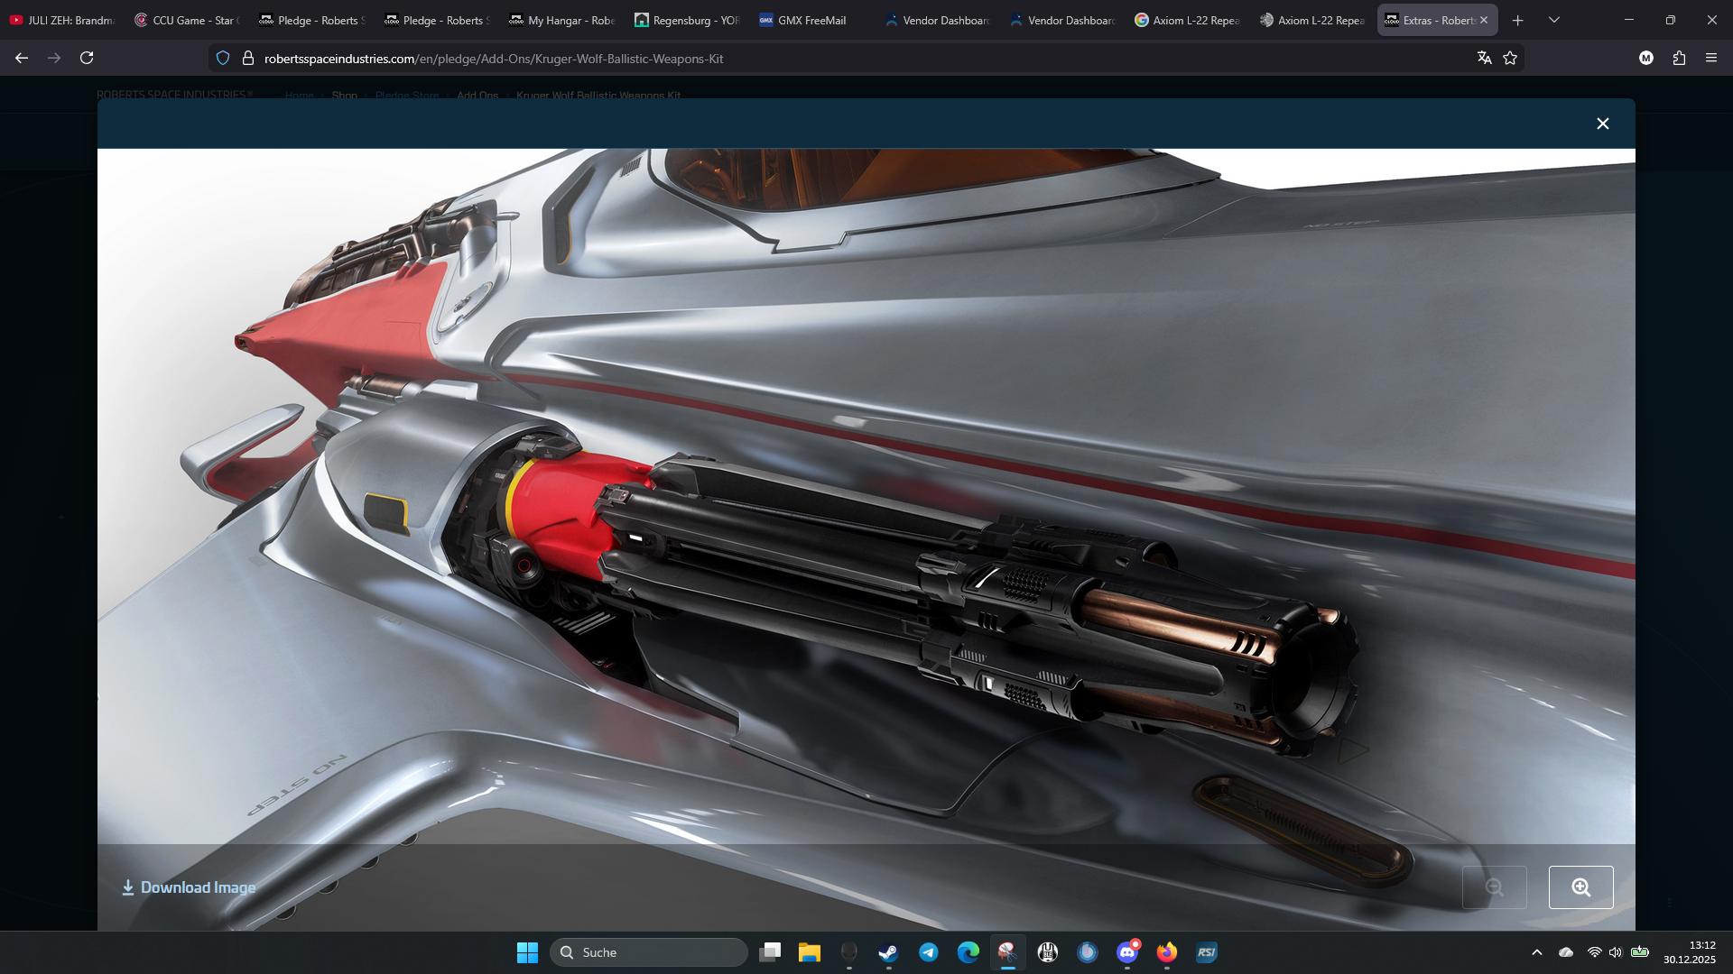Toggle tracking protection via the shield icon

[223, 57]
